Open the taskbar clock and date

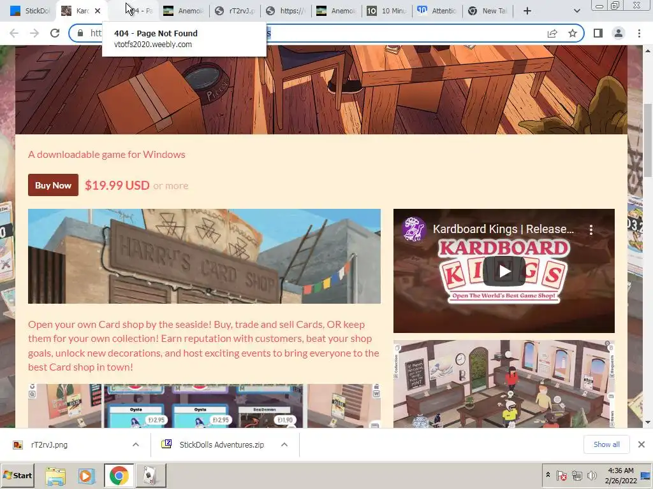(620, 475)
